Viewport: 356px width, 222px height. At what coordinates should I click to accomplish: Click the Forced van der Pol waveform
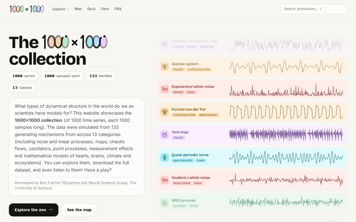286,112
